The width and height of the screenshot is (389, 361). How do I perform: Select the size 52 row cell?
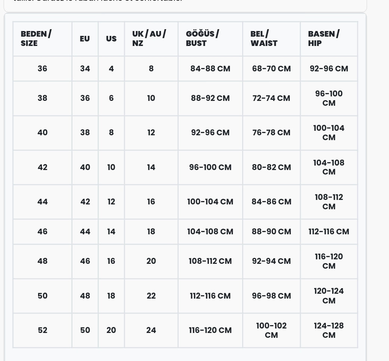tap(43, 330)
